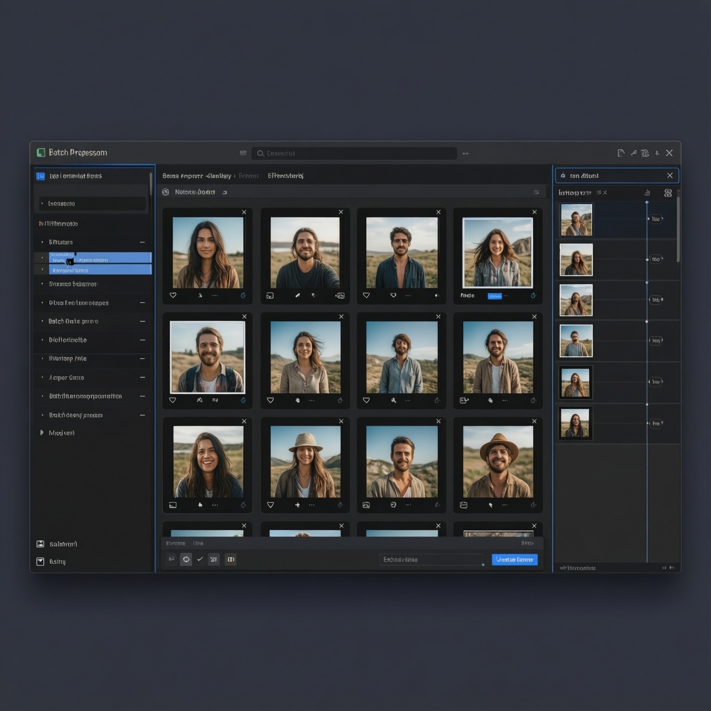711x711 pixels.
Task: Click plus icon under bucket-hat woman's photo
Action: pyautogui.click(x=298, y=505)
